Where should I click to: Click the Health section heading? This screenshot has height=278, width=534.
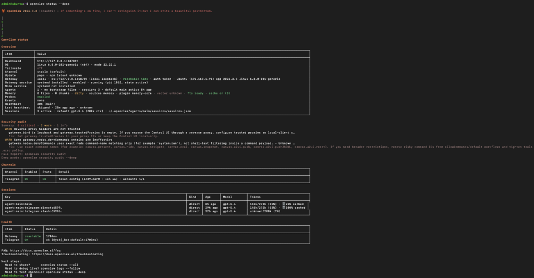(x=8, y=221)
